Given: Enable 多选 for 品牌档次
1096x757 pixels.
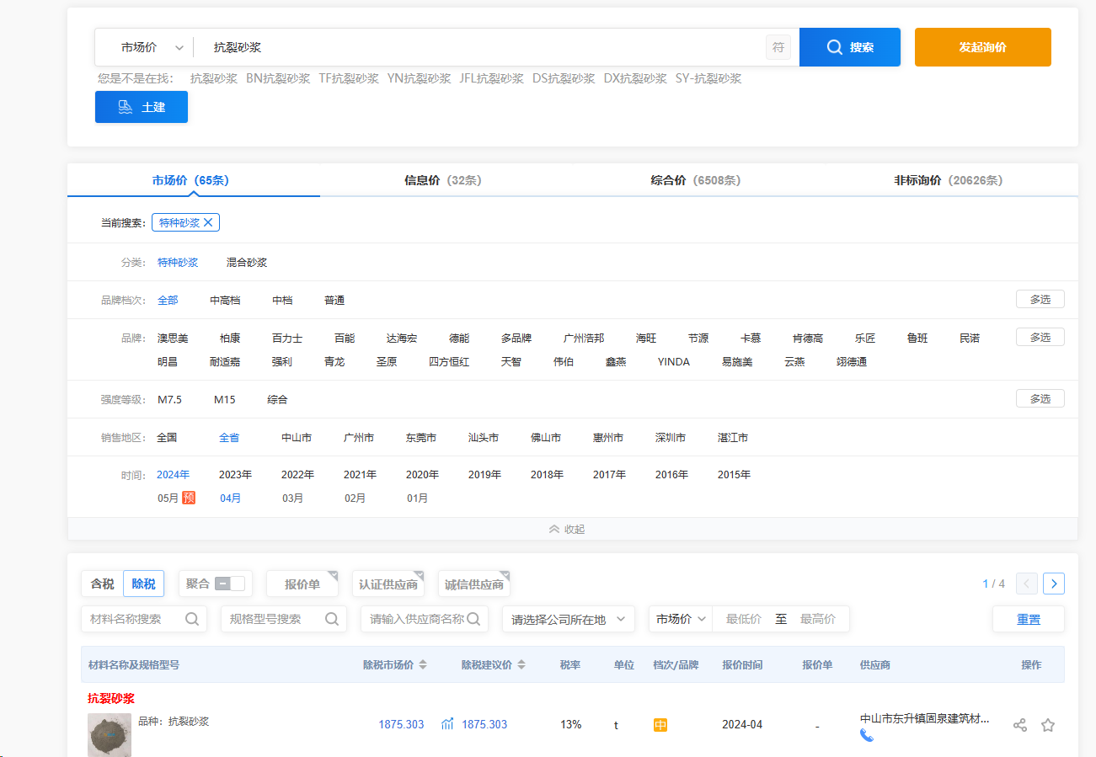Looking at the screenshot, I should [x=1040, y=299].
